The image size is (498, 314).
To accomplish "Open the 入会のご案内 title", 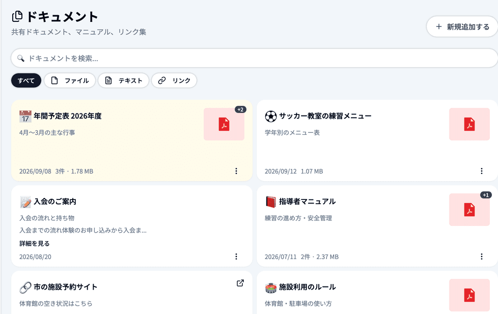I will pos(55,202).
